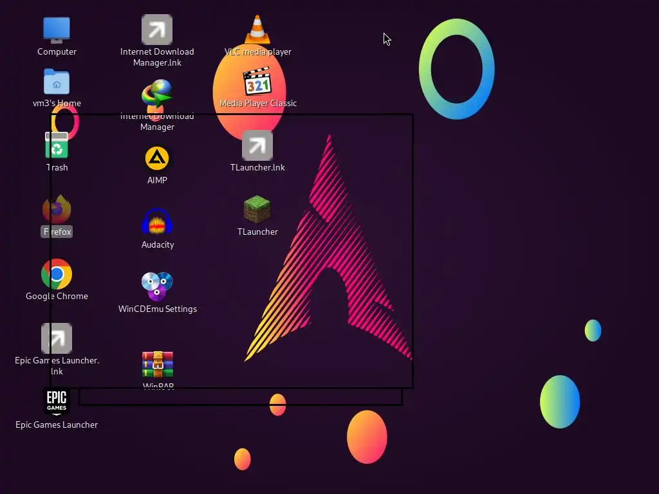Click the "Computer" label text
This screenshot has width=659, height=494.
(x=57, y=51)
